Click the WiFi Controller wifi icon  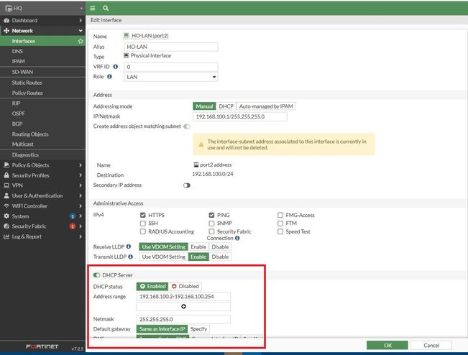pos(6,206)
